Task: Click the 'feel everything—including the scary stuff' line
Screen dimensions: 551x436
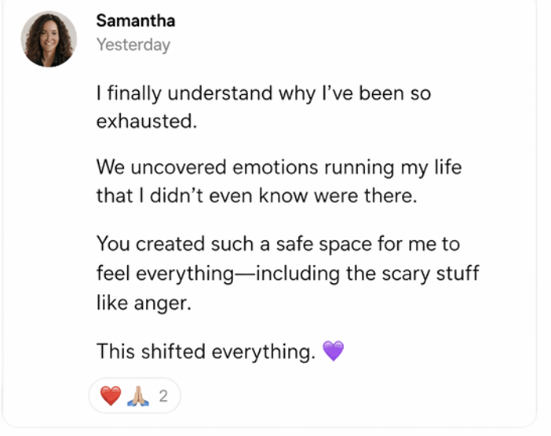Action: pos(288,274)
